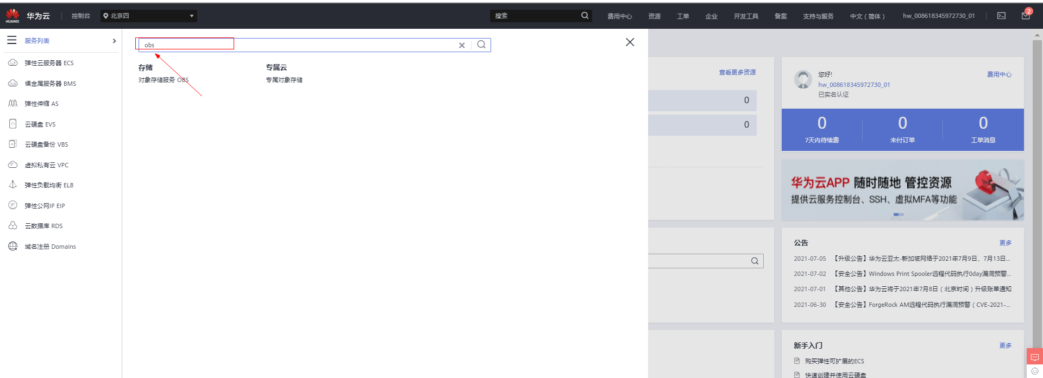Click the user avatar picture
This screenshot has height=378, width=1043.
[803, 80]
